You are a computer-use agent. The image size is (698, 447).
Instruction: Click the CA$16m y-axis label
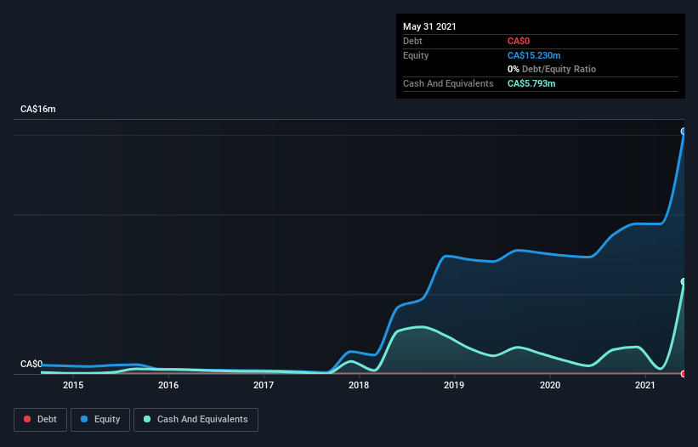pyautogui.click(x=38, y=109)
